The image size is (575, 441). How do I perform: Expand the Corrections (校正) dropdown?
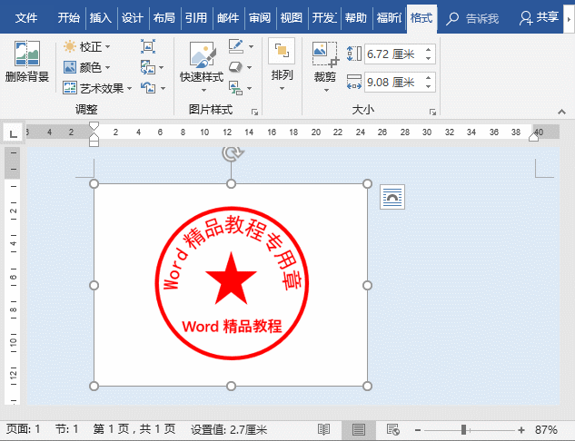pos(89,46)
